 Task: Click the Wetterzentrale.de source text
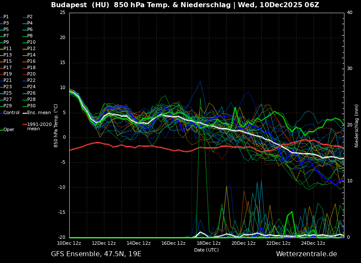306,254
